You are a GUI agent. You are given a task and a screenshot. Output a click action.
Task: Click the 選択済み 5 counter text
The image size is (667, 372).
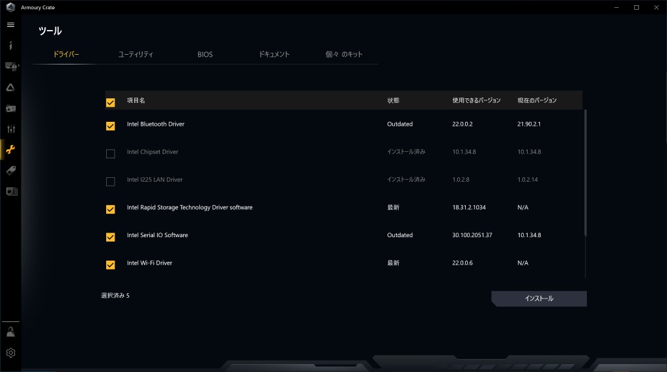(x=115, y=295)
